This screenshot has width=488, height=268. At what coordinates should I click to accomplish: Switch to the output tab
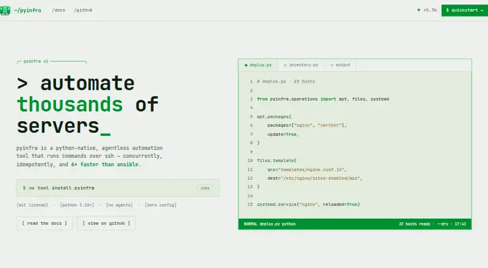[340, 65]
